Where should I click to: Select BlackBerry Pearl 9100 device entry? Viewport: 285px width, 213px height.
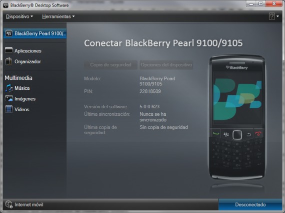click(35, 33)
